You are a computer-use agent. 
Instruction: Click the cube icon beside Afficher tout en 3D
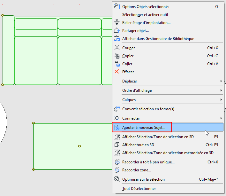click(x=117, y=145)
